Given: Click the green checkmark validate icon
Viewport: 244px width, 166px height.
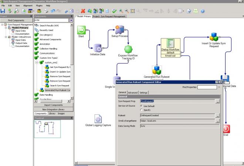Looking at the screenshot, I should [x=114, y=11].
